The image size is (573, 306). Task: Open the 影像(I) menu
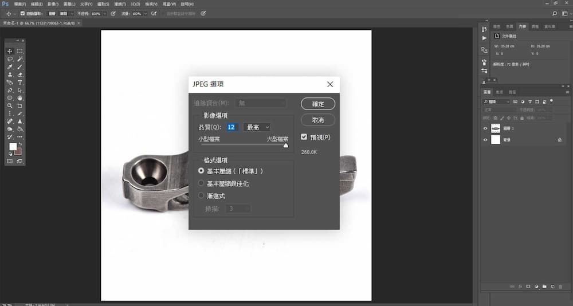pos(53,4)
